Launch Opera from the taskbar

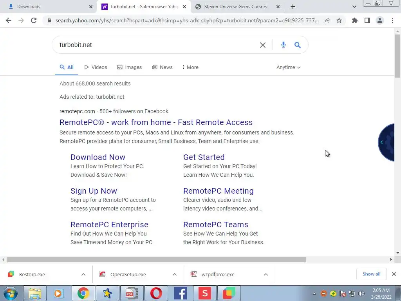tap(156, 293)
